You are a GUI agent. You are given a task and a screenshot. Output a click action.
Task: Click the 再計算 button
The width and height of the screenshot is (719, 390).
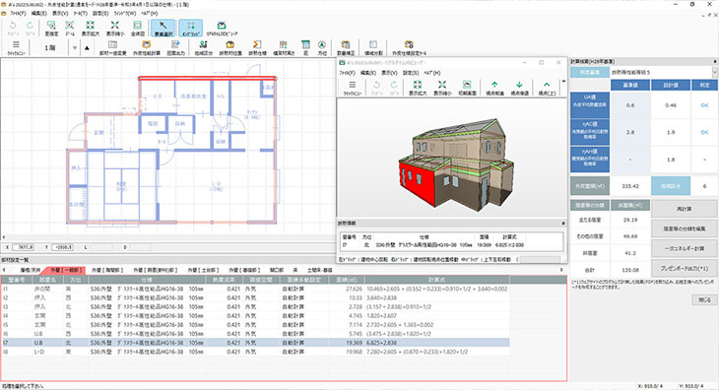pos(684,209)
